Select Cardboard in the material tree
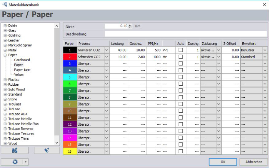The image size is (269, 168). (x=22, y=60)
